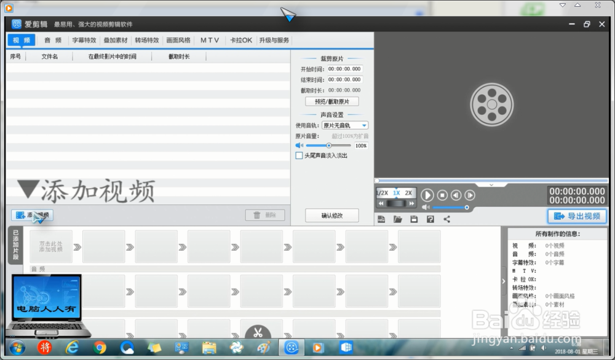Click the fast-forward double-arrow button

pos(411,203)
